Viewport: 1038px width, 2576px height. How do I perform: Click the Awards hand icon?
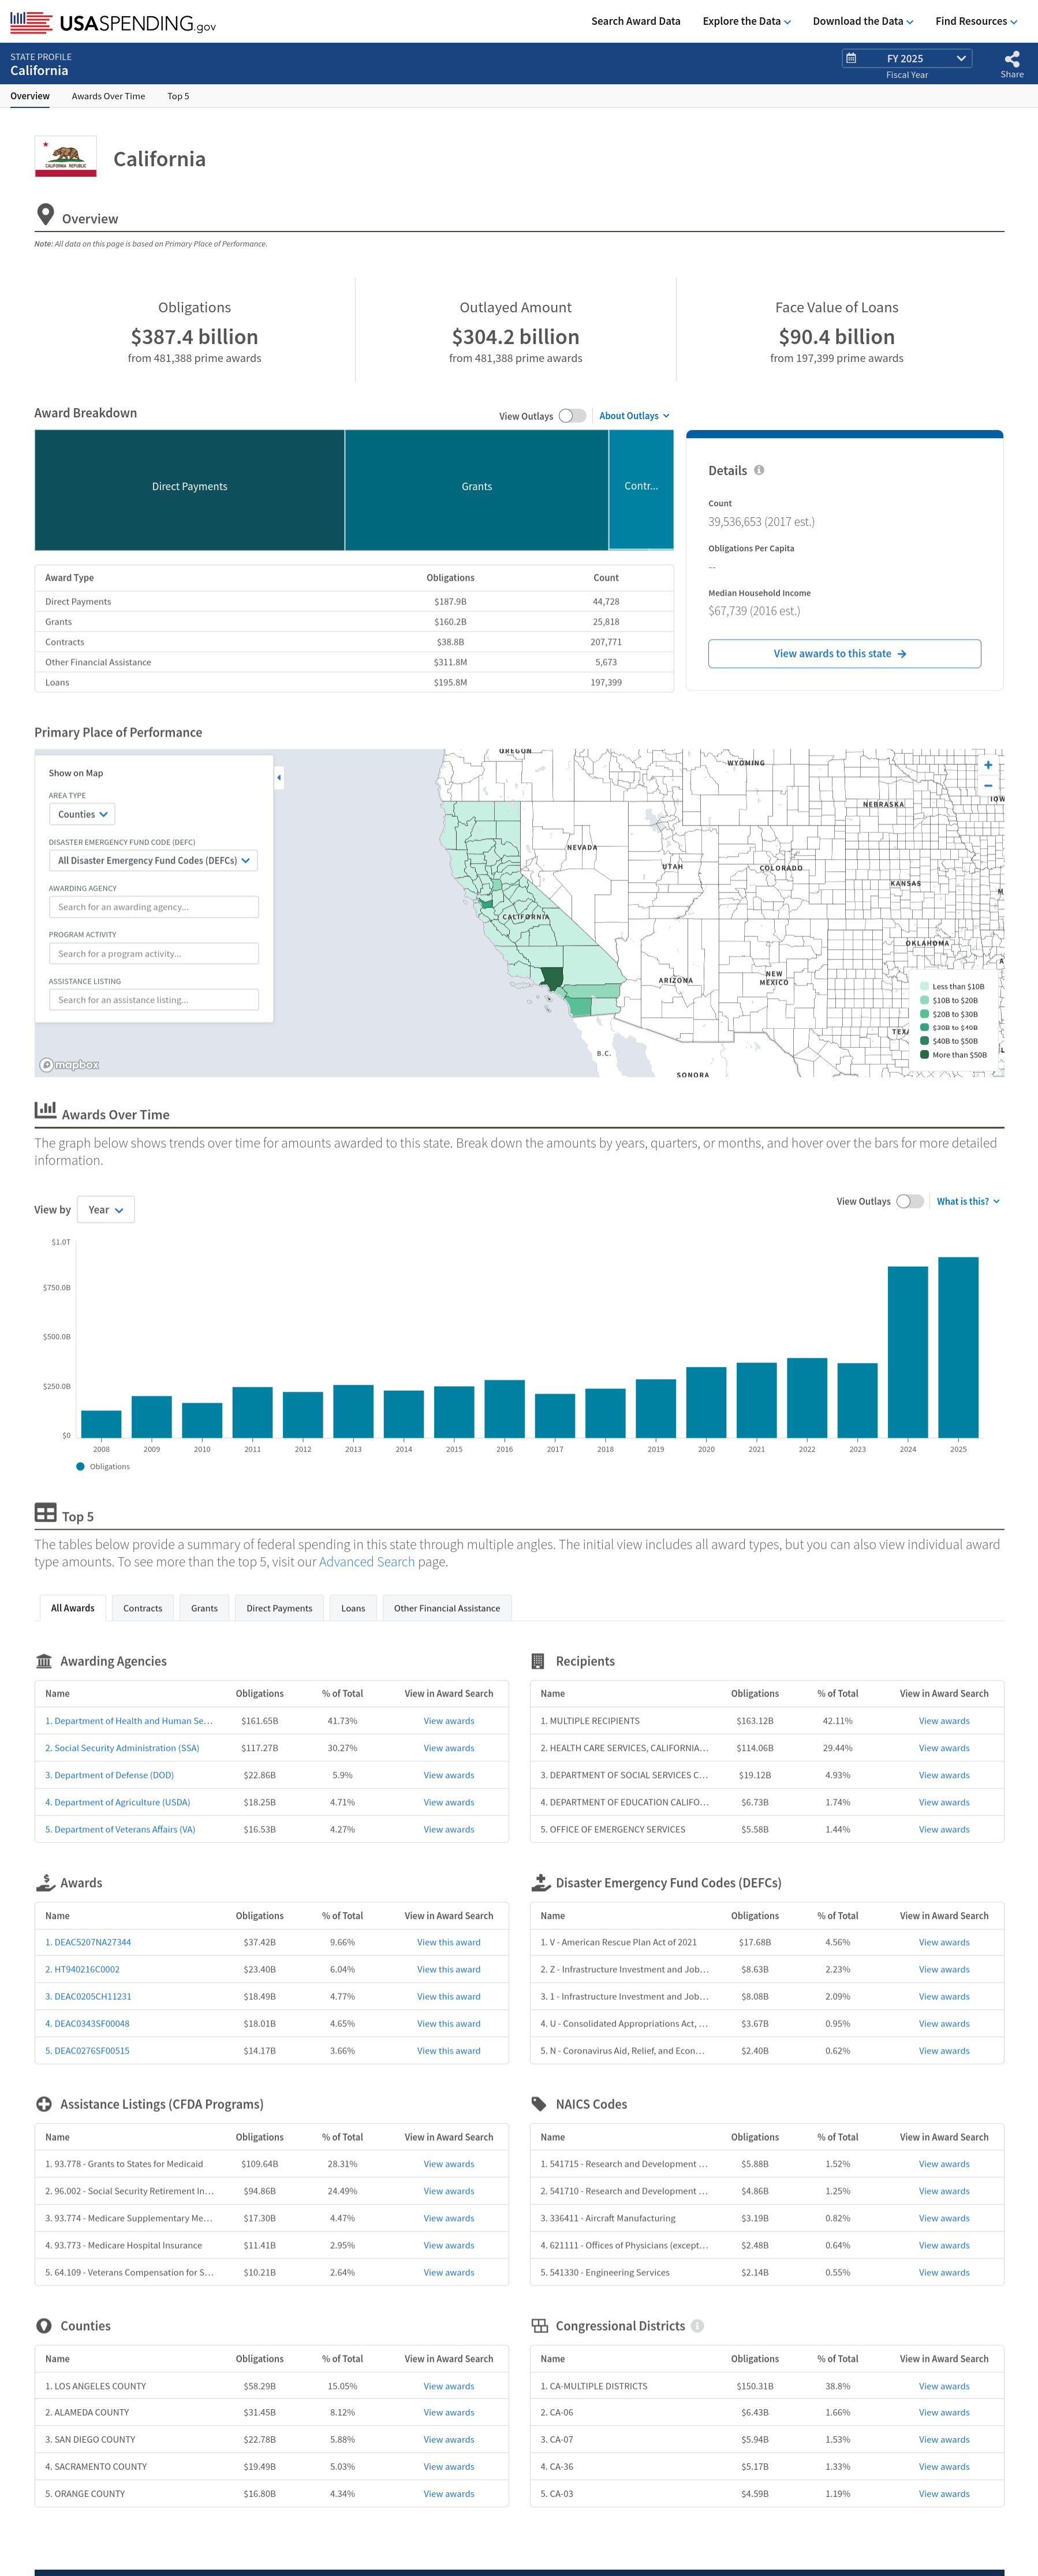[45, 1883]
